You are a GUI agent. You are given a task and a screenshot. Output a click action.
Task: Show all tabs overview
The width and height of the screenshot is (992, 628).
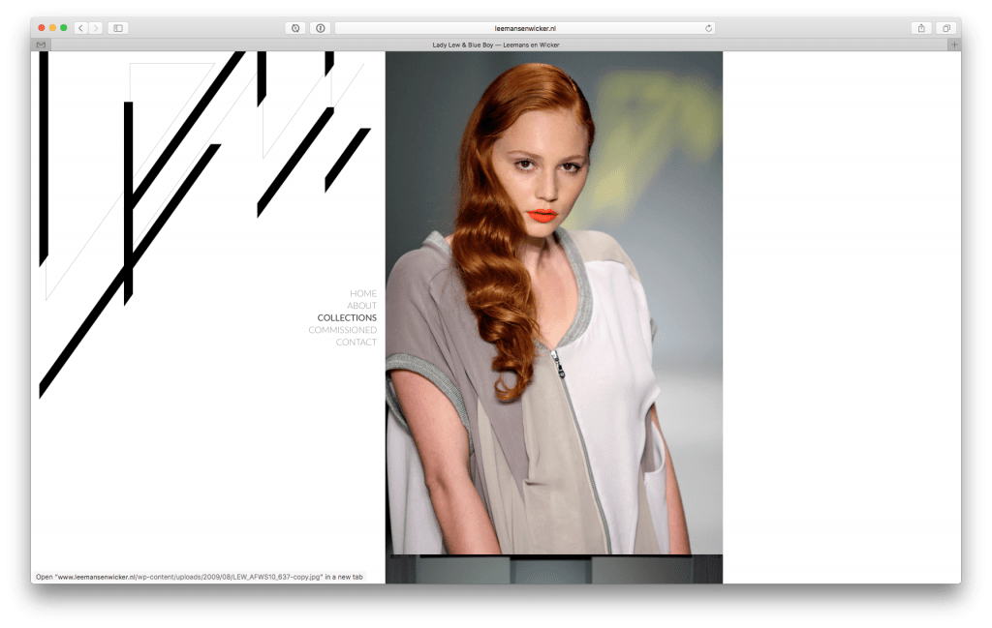pyautogui.click(x=945, y=28)
